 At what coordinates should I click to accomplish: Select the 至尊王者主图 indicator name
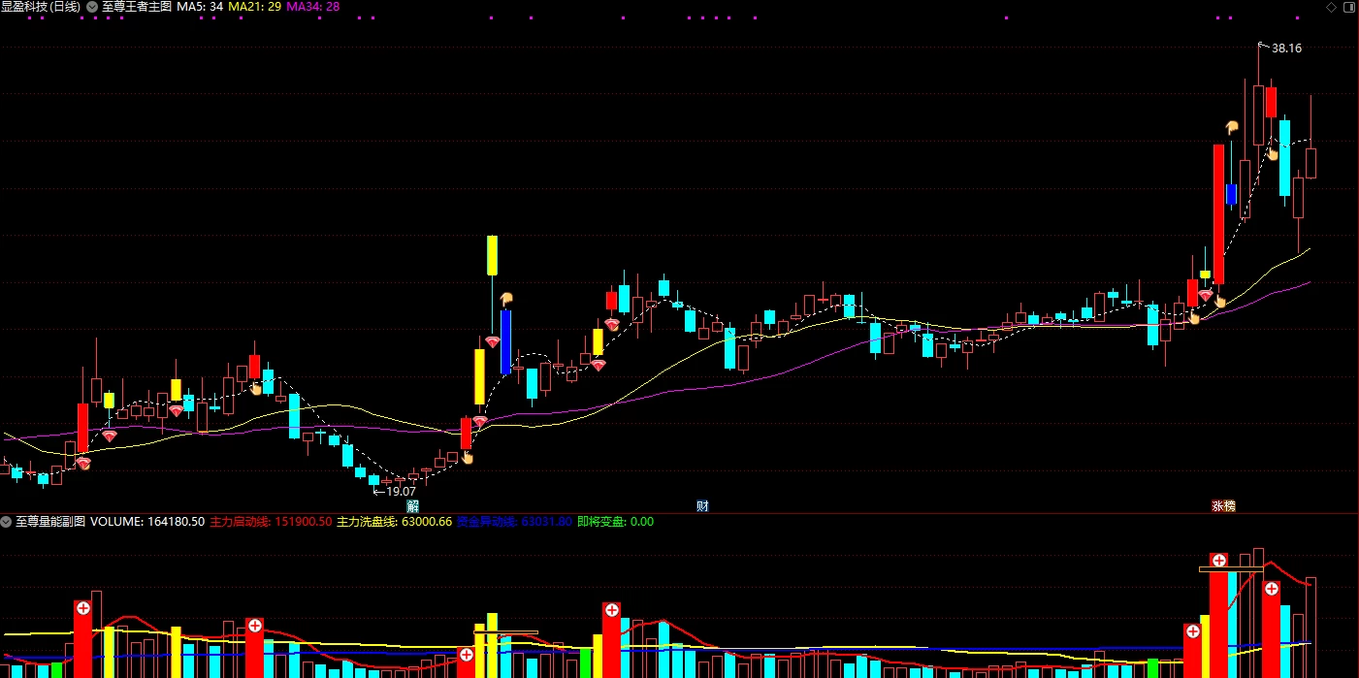137,6
